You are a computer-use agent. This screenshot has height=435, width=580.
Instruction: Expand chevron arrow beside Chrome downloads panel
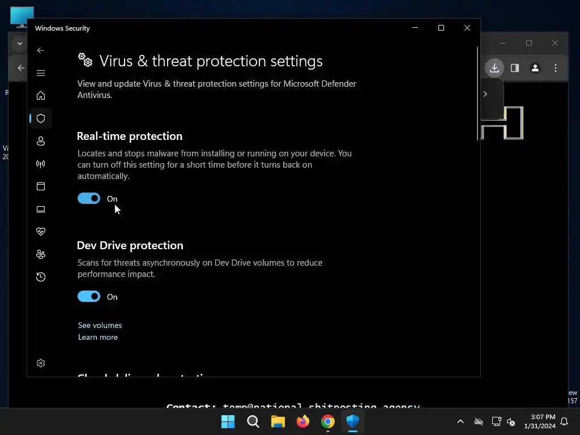pos(485,94)
